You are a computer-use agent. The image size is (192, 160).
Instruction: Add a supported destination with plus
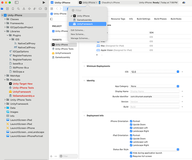97,55
